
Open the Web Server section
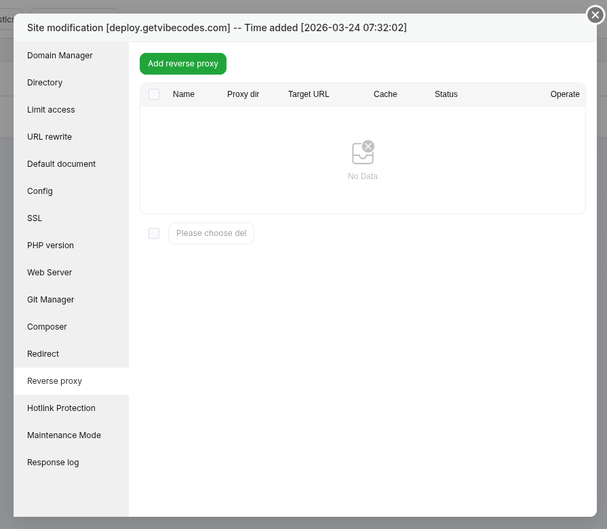(50, 273)
